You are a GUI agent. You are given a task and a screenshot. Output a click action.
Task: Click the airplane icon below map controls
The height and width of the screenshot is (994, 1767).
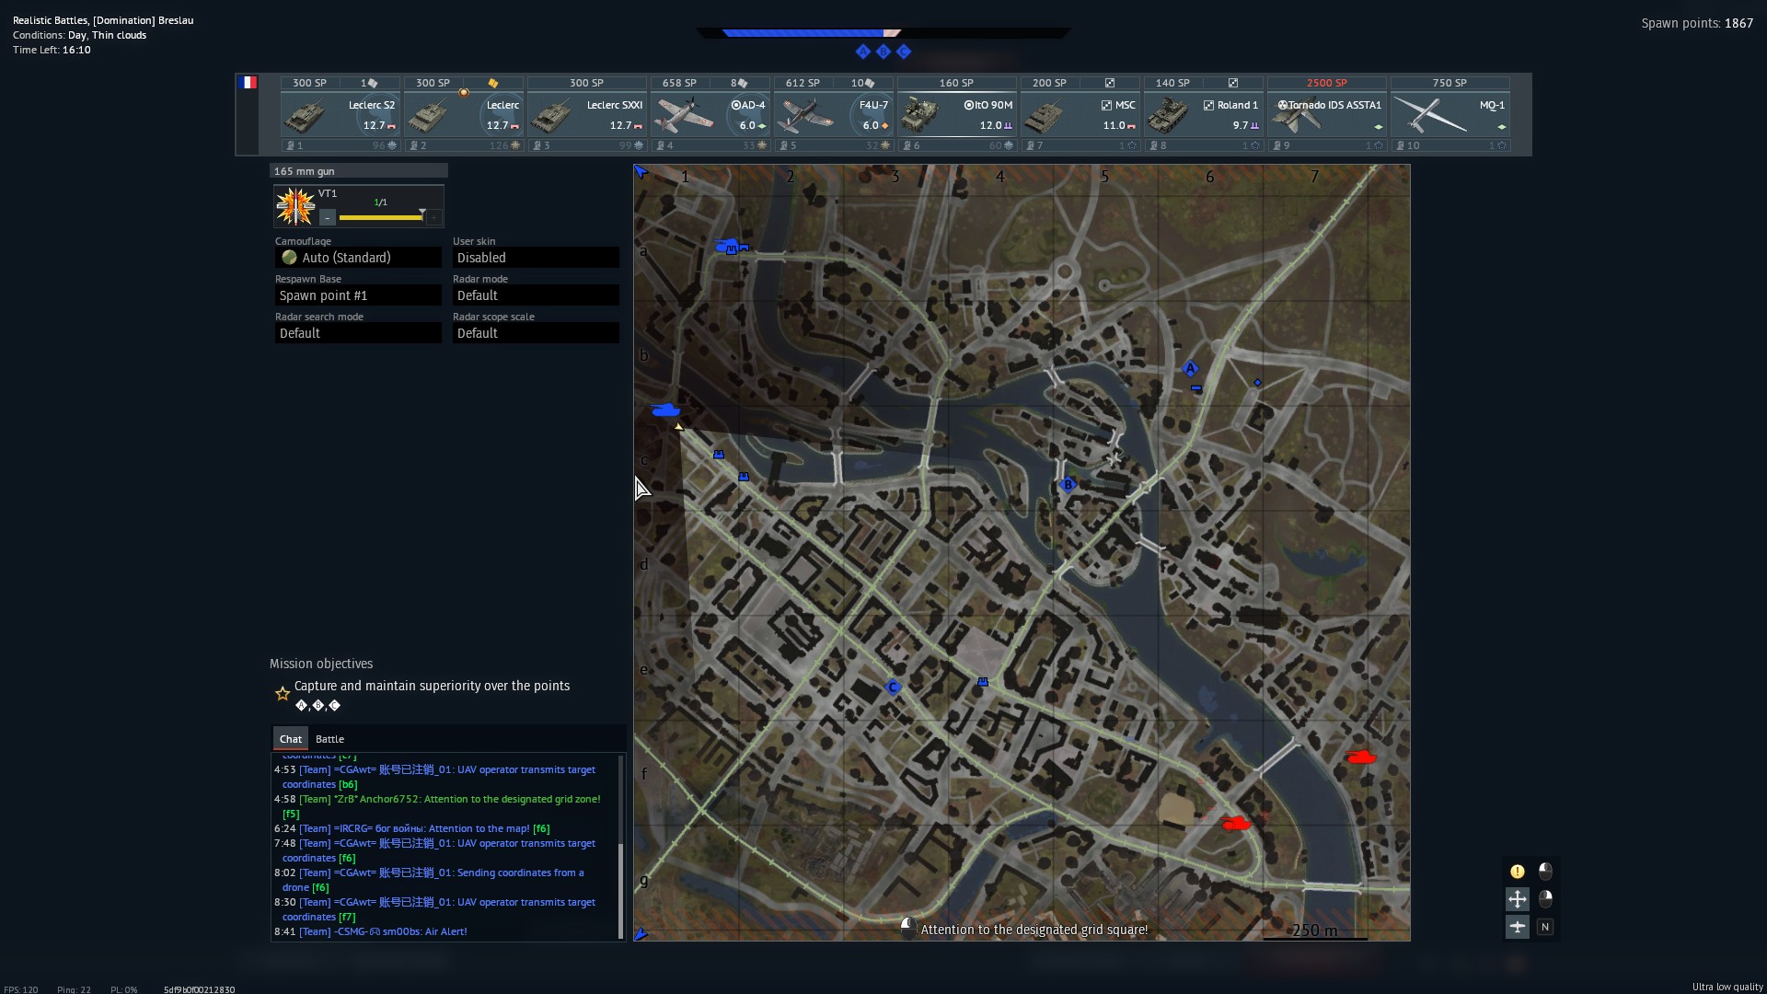[1517, 927]
